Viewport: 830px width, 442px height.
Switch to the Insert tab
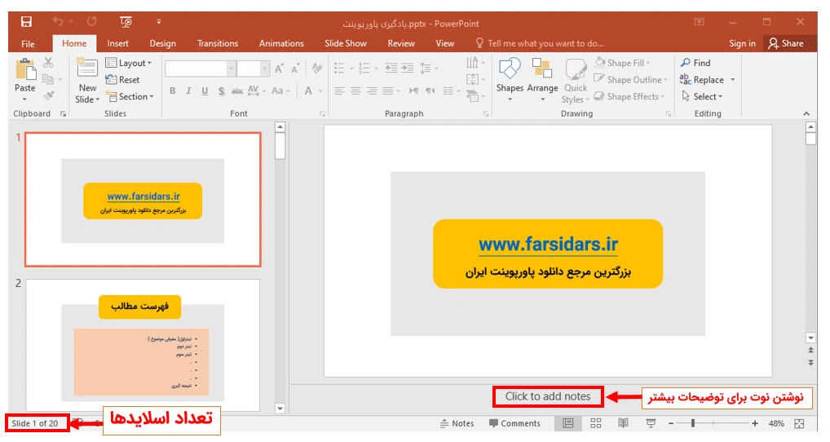tap(117, 43)
